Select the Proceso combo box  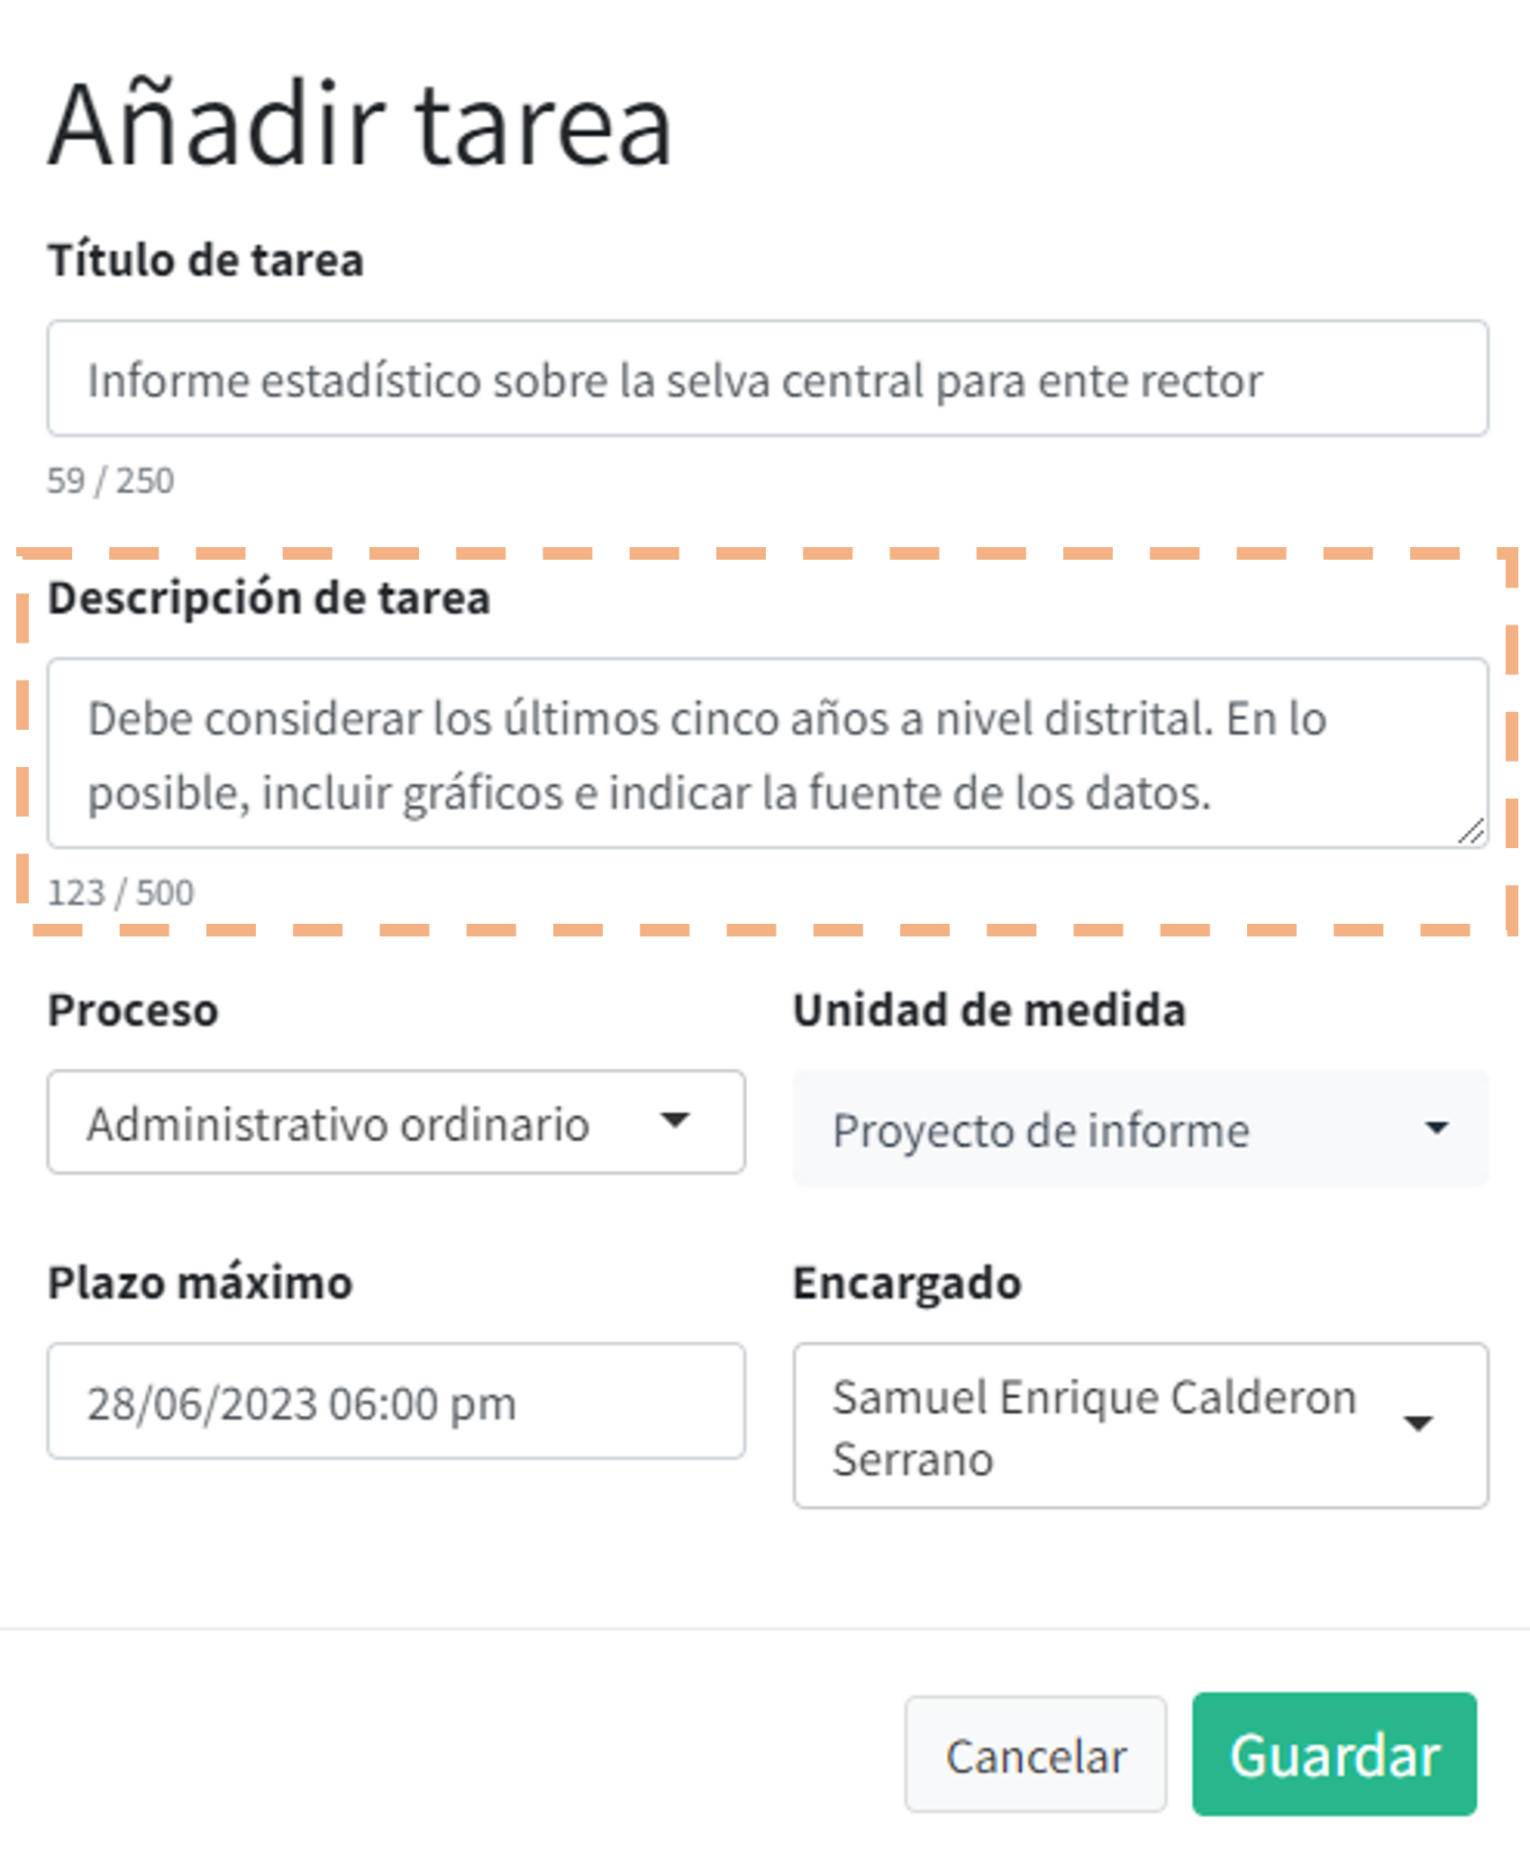pos(396,1122)
